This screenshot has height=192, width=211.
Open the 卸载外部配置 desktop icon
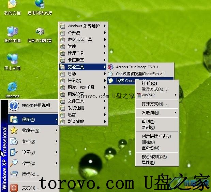point(40,32)
